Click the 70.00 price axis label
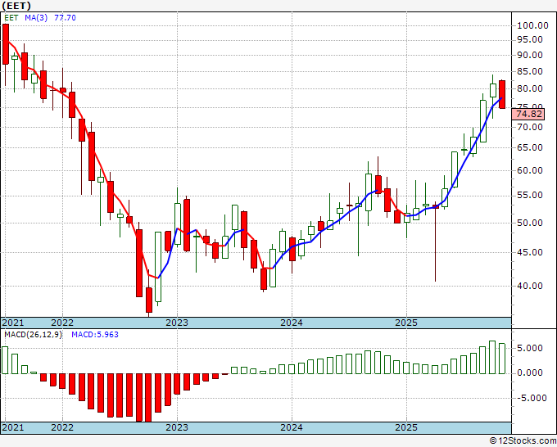 [530, 127]
